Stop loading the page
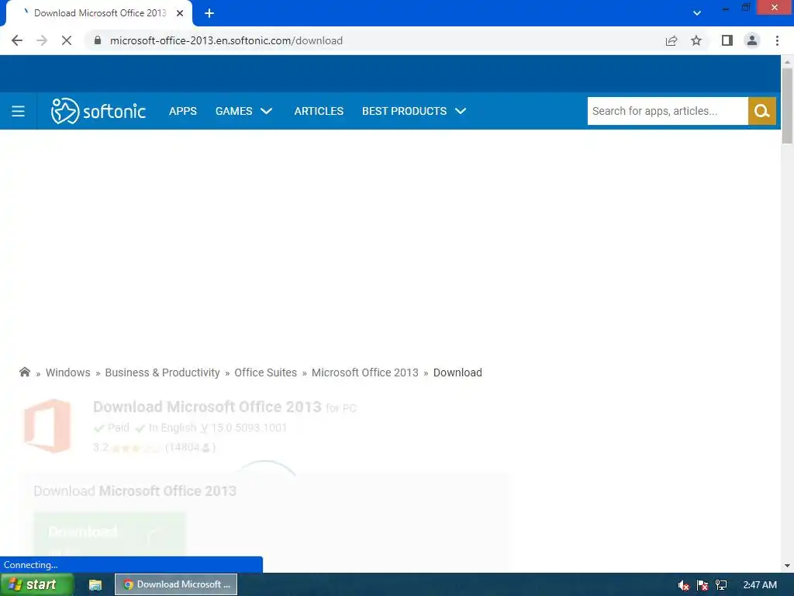Image resolution: width=794 pixels, height=596 pixels. [67, 40]
